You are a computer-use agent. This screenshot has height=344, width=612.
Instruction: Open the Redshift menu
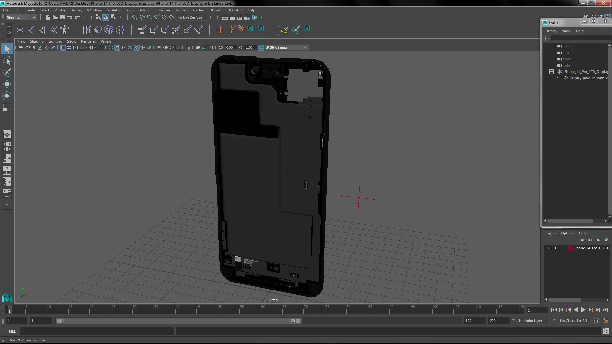236,10
